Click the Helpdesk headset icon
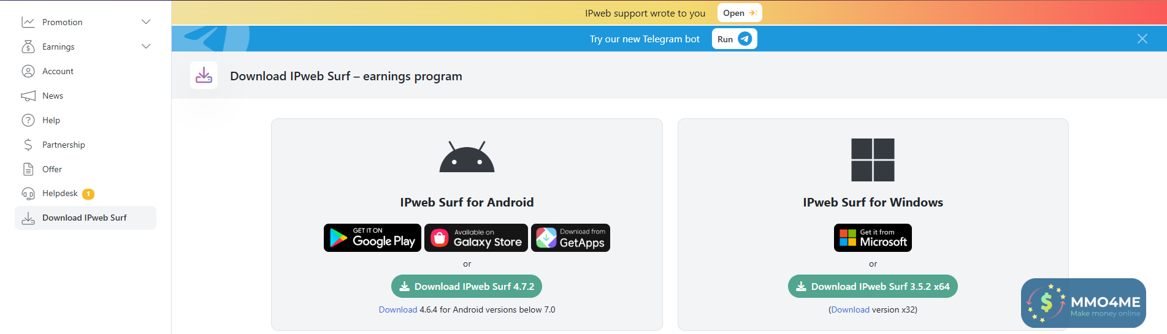Image resolution: width=1167 pixels, height=334 pixels. [28, 194]
